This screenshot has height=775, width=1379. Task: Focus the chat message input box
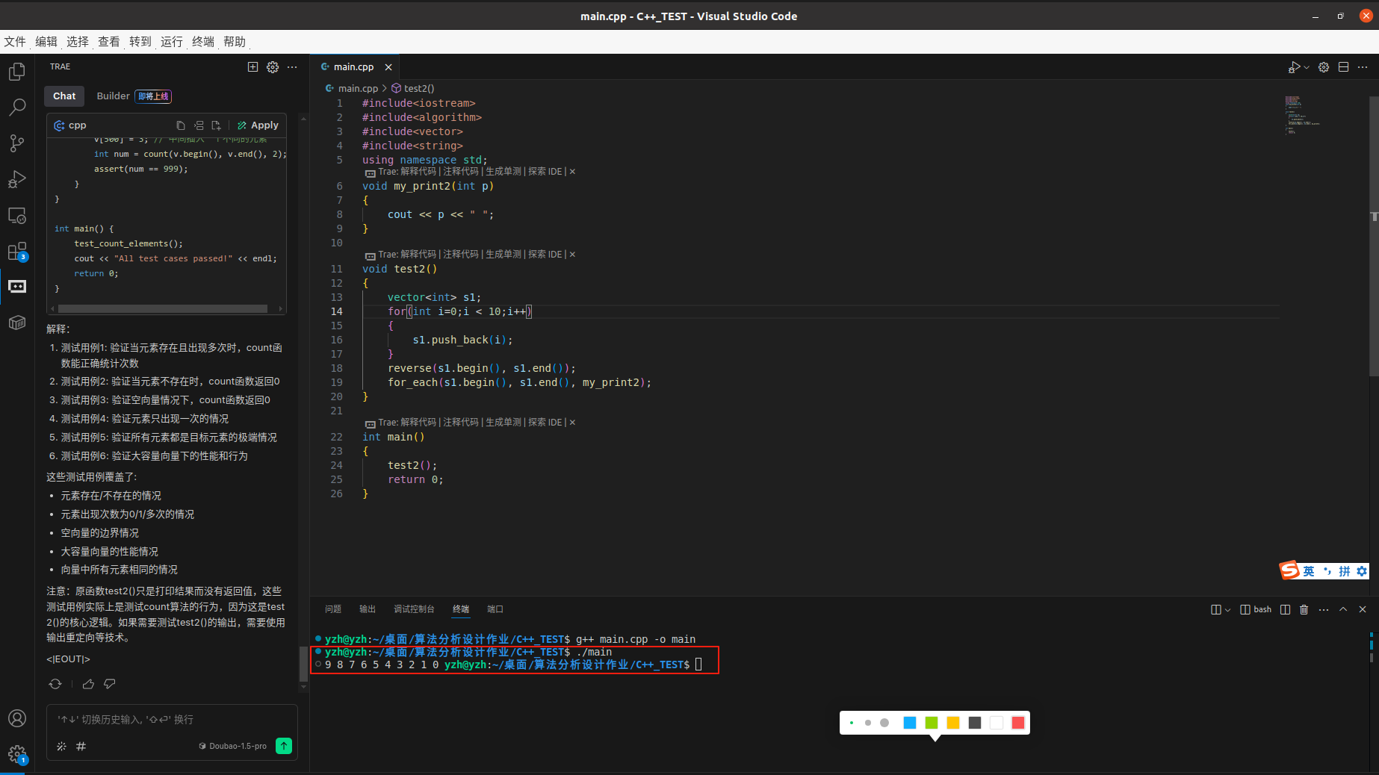pos(172,720)
